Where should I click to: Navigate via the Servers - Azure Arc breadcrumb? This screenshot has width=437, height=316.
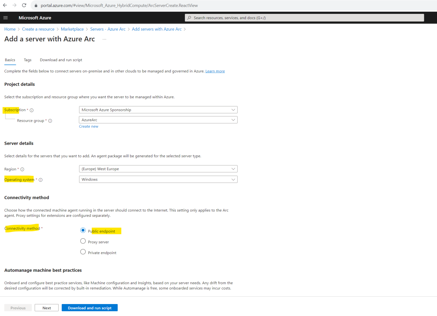coord(108,29)
